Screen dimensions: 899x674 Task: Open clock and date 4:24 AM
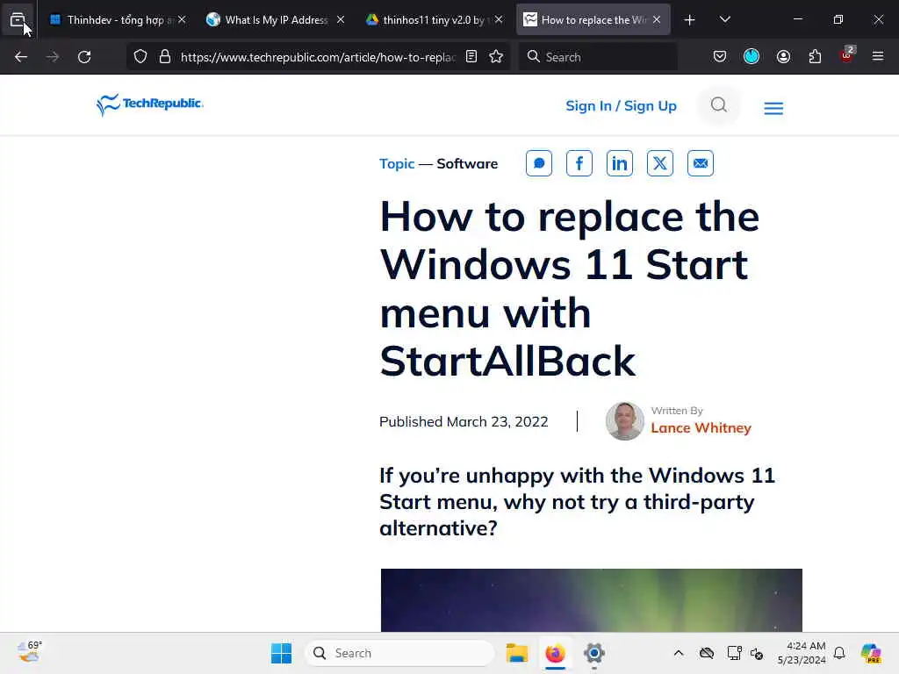802,653
